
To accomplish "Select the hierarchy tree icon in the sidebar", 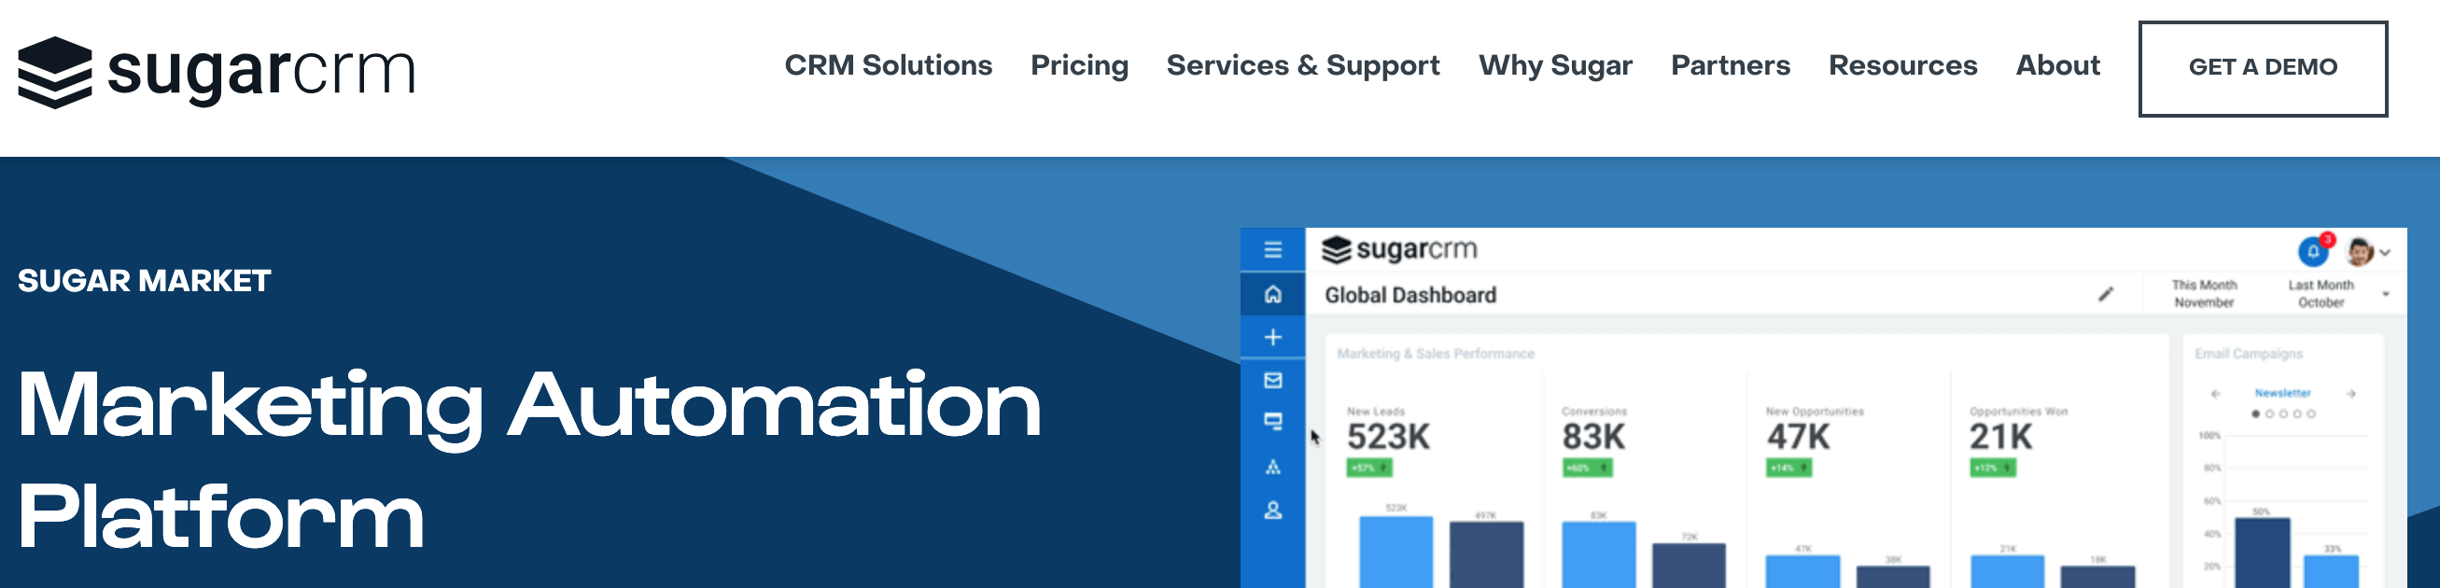I will [x=1273, y=467].
